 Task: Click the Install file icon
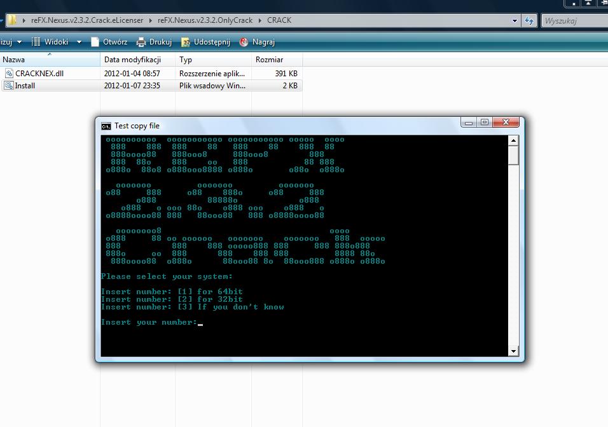[9, 86]
